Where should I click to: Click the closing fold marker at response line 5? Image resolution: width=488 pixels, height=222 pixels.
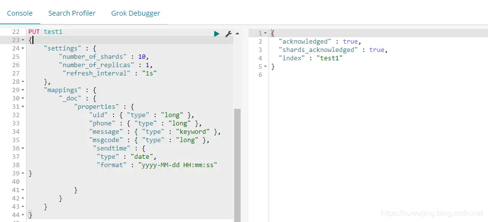point(265,67)
